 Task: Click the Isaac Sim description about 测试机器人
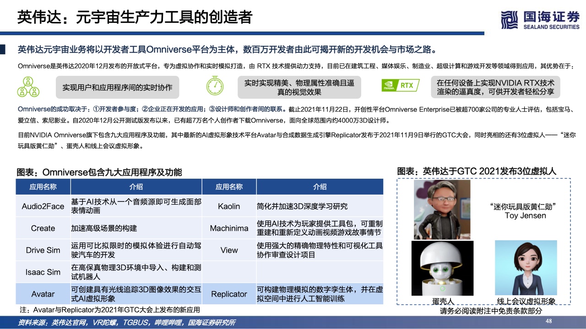click(136, 272)
